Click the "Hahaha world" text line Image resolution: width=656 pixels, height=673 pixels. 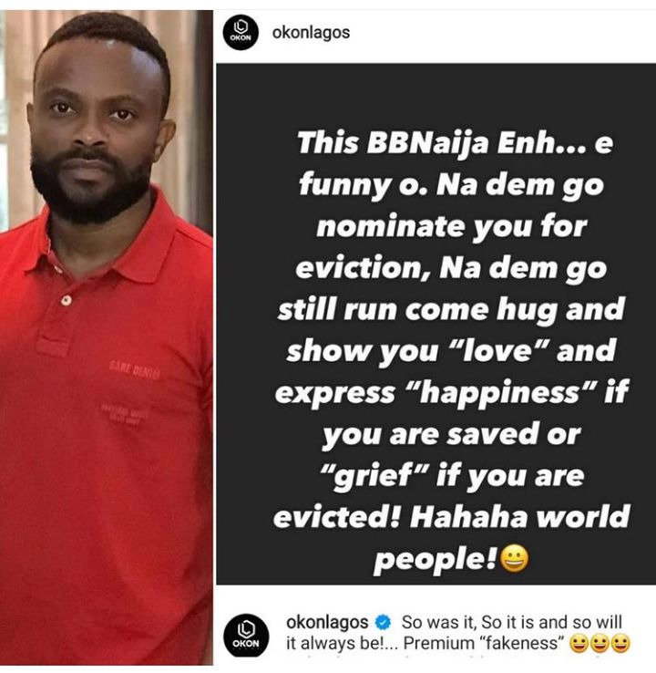point(520,517)
